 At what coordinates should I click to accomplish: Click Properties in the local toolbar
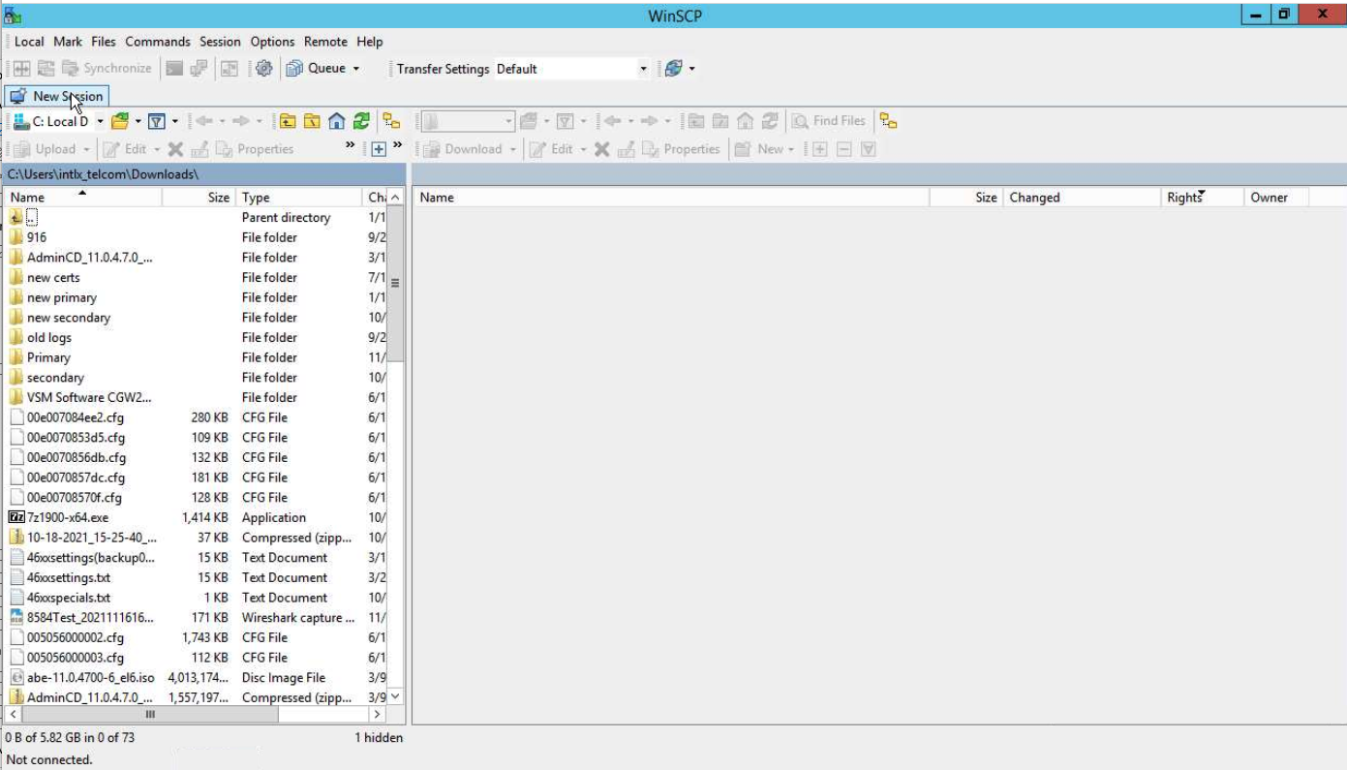tap(255, 149)
